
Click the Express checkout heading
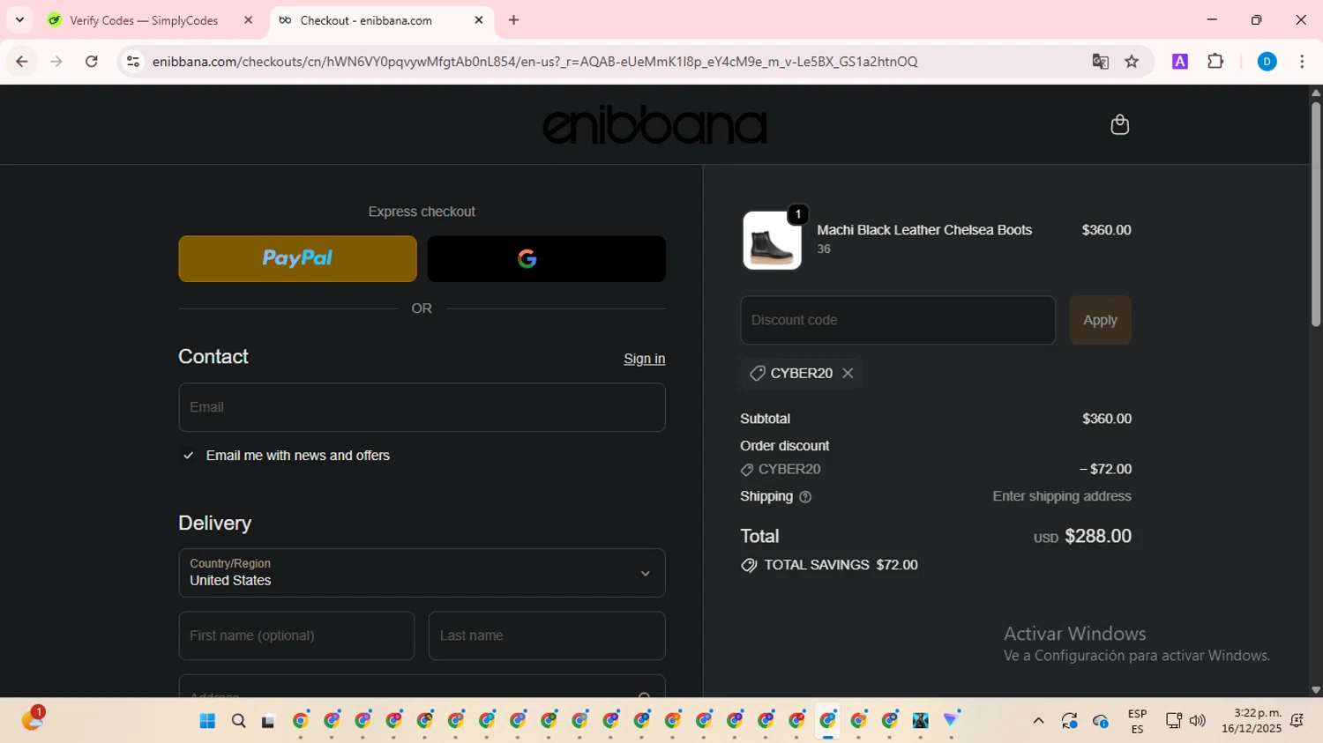(x=422, y=212)
